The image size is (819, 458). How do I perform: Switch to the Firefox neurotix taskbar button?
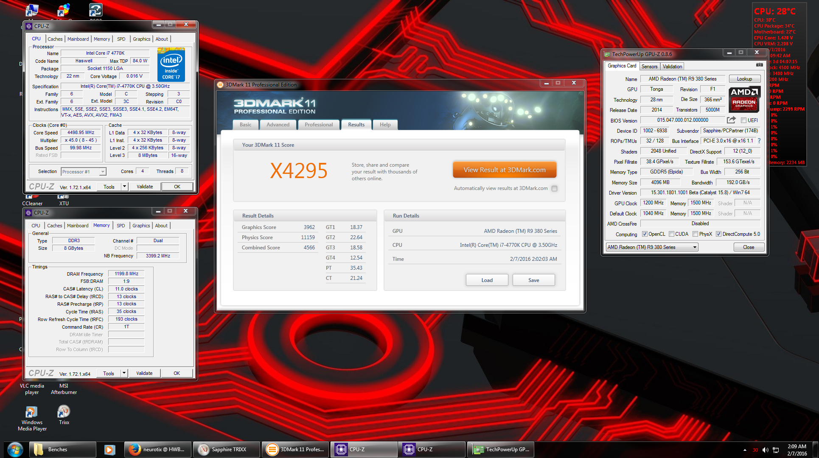tap(158, 450)
